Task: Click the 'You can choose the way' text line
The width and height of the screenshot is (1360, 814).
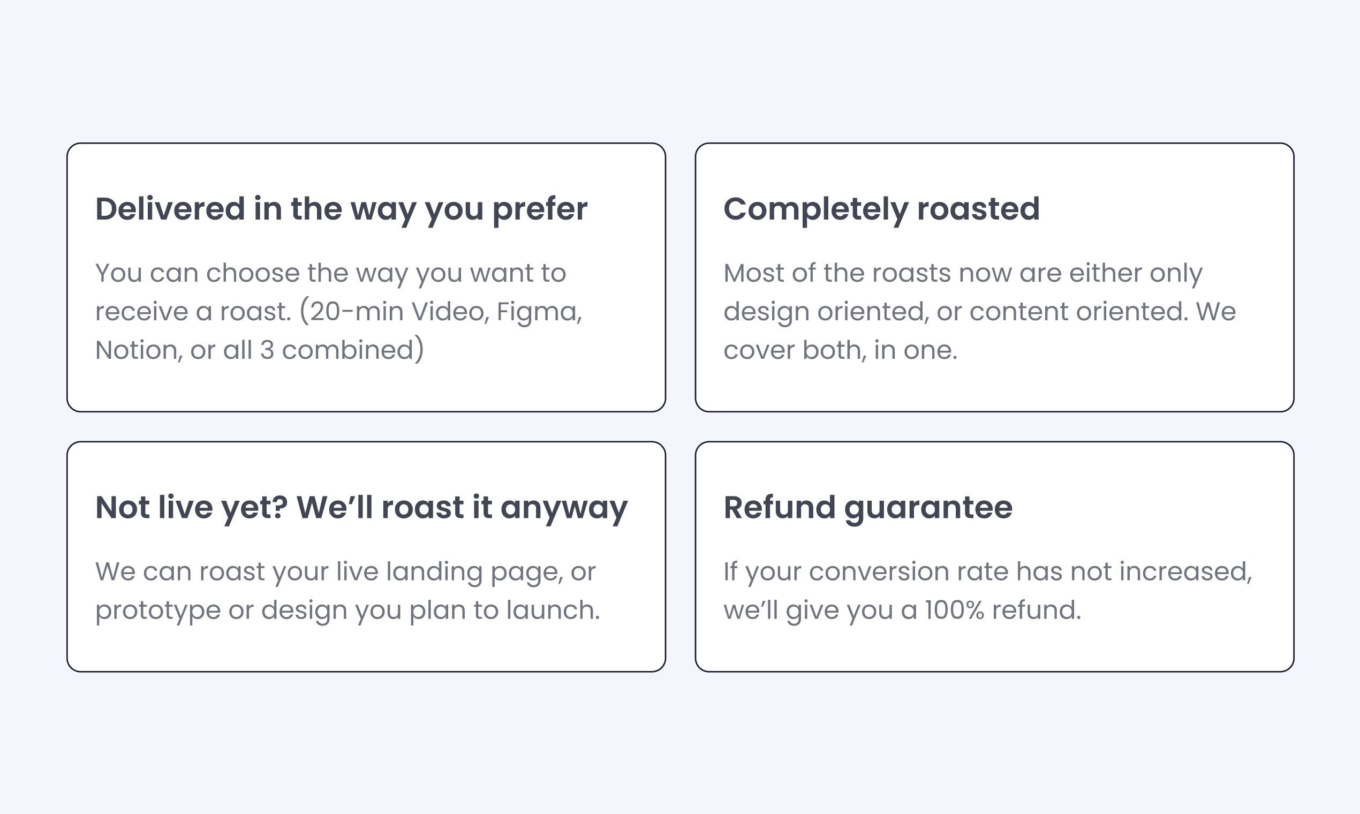Action: tap(330, 273)
